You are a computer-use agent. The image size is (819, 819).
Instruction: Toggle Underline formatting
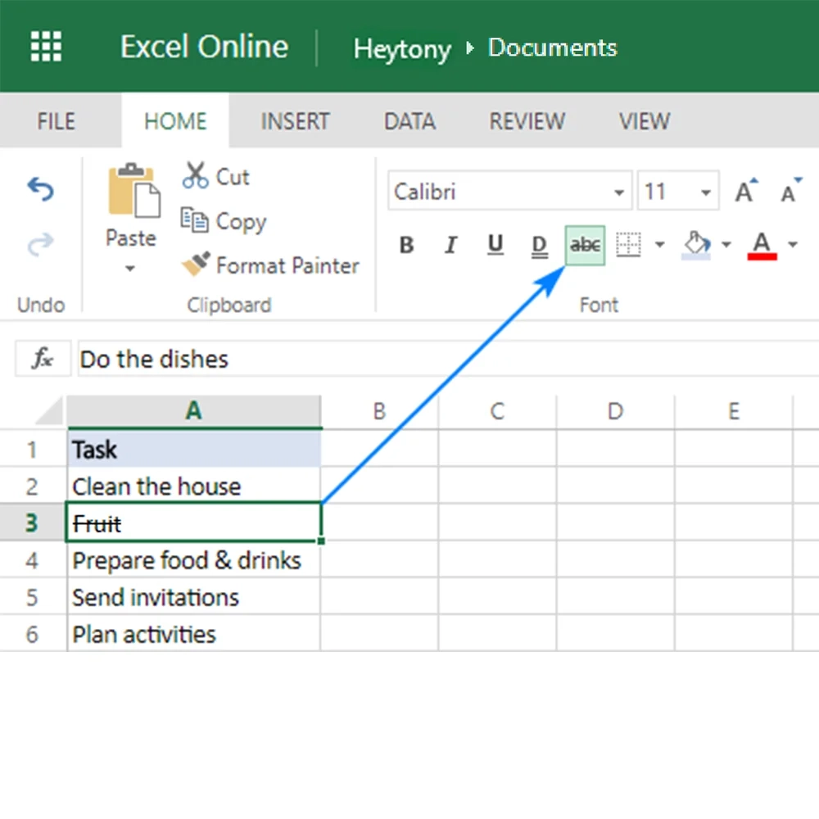click(495, 244)
